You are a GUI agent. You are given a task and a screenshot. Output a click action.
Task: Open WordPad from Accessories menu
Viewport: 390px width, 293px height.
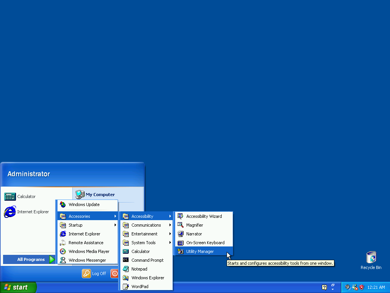coord(140,287)
